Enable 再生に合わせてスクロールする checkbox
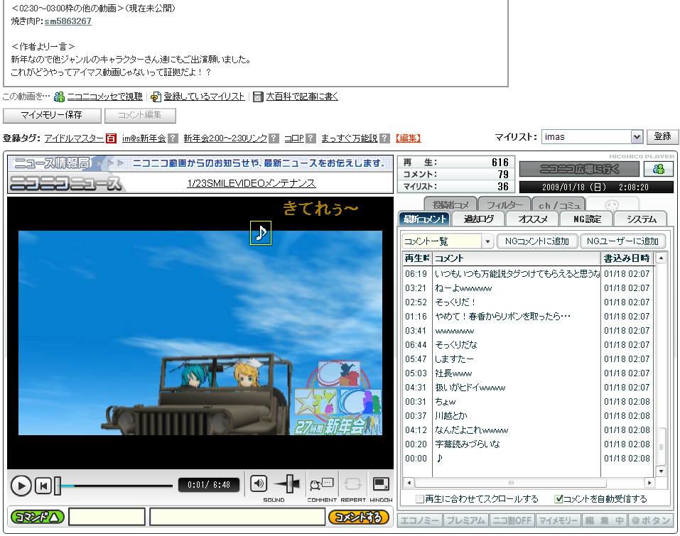 420,499
